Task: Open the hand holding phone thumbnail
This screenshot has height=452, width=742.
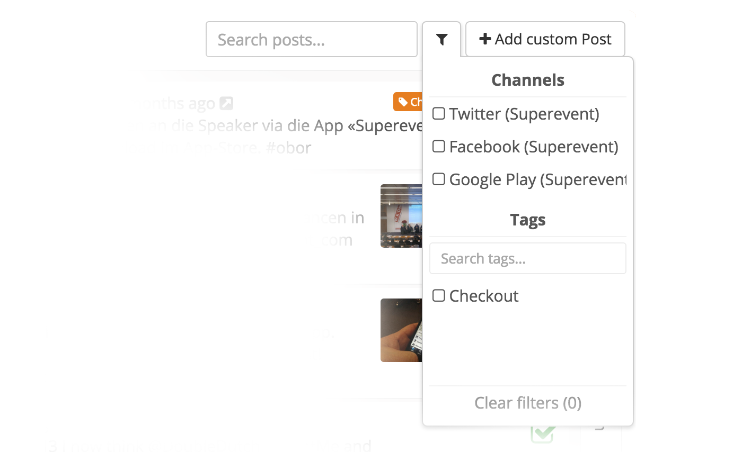Action: click(401, 330)
